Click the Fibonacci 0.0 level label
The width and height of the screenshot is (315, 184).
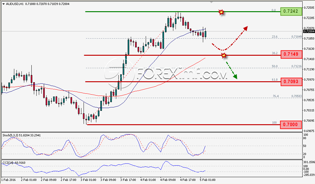(274, 10)
